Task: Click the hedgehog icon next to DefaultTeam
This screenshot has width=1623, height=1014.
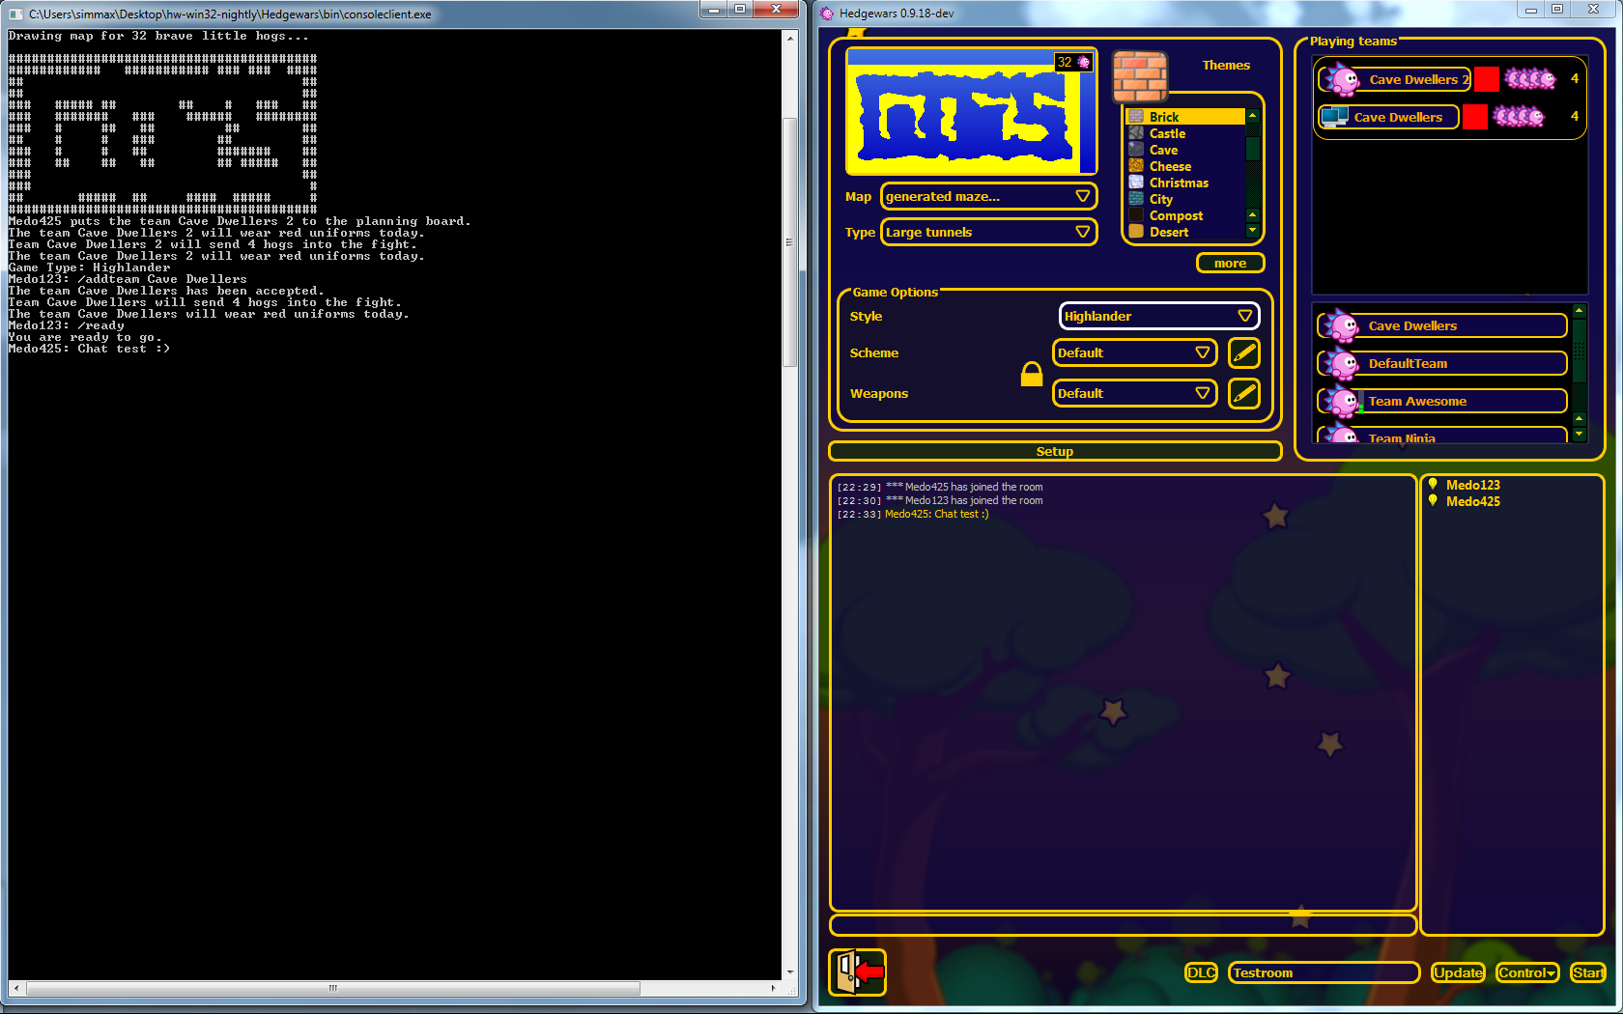Action: point(1341,363)
